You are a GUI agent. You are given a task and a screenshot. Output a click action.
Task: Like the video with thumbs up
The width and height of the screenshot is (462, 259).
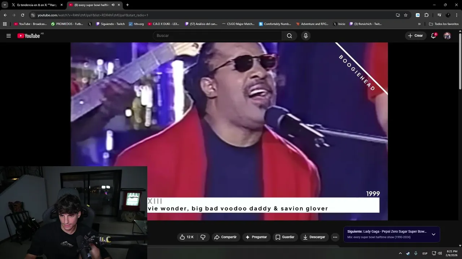pyautogui.click(x=187, y=237)
